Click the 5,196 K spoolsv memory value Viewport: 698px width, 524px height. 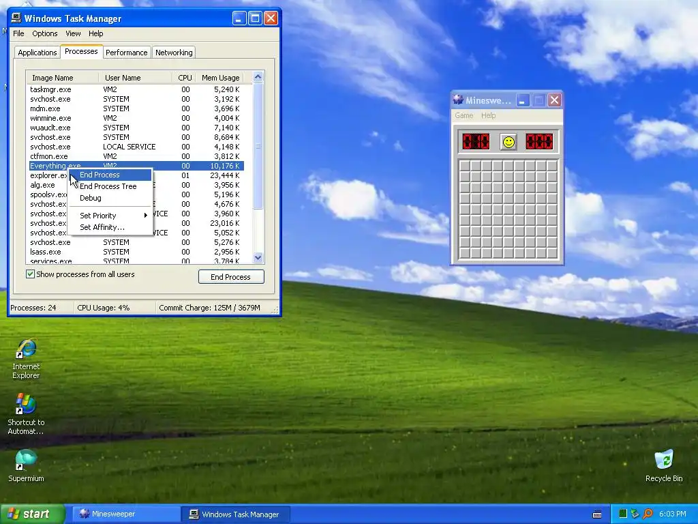tap(226, 194)
